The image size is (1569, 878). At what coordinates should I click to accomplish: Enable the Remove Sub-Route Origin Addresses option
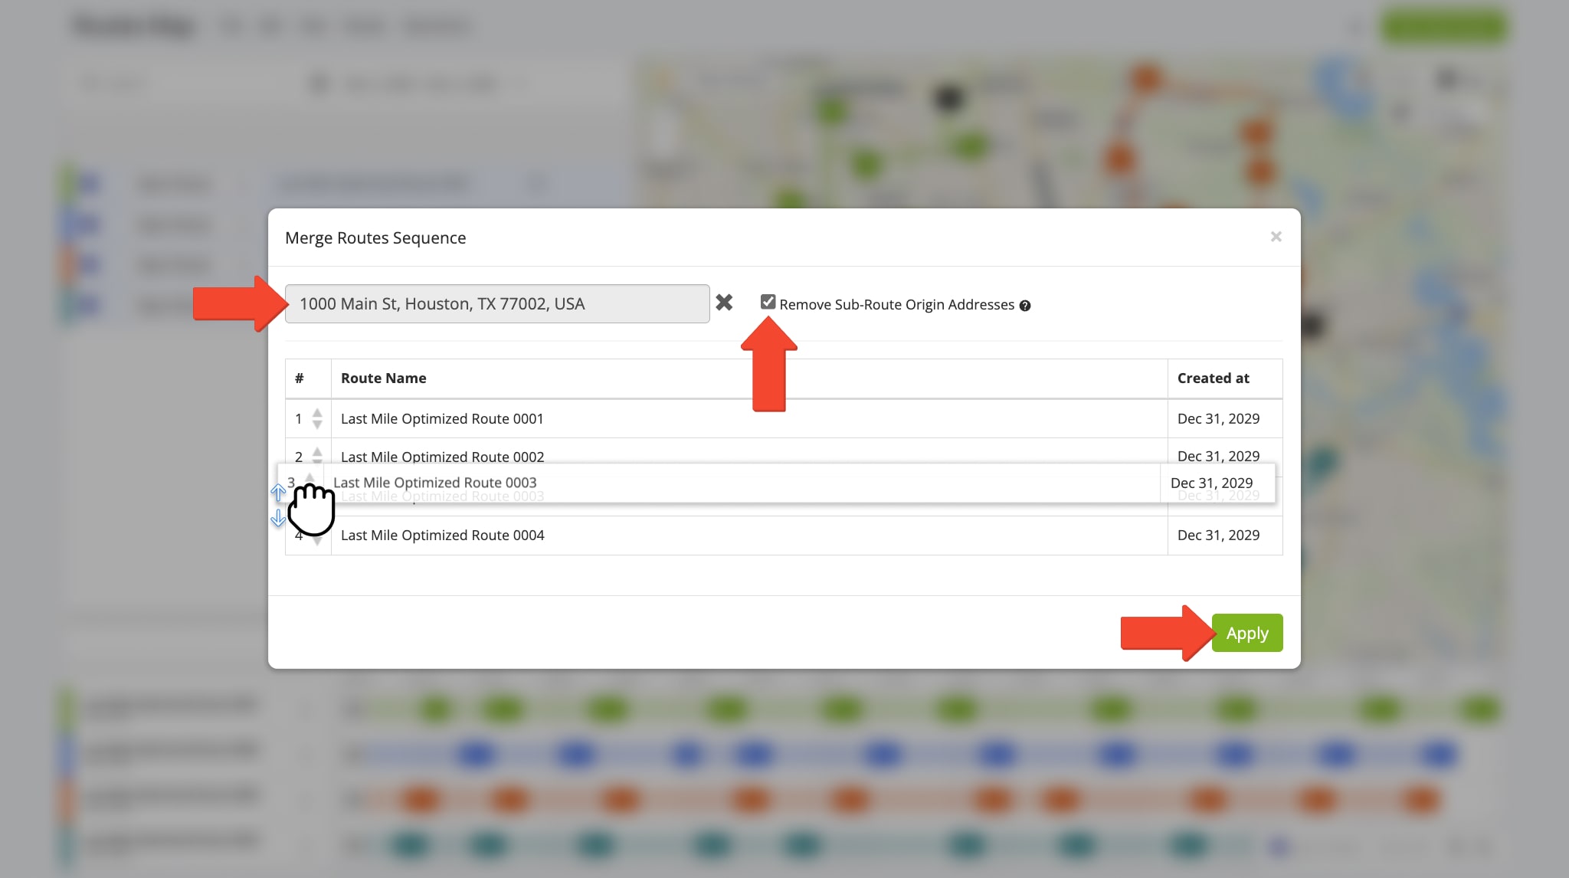point(768,302)
